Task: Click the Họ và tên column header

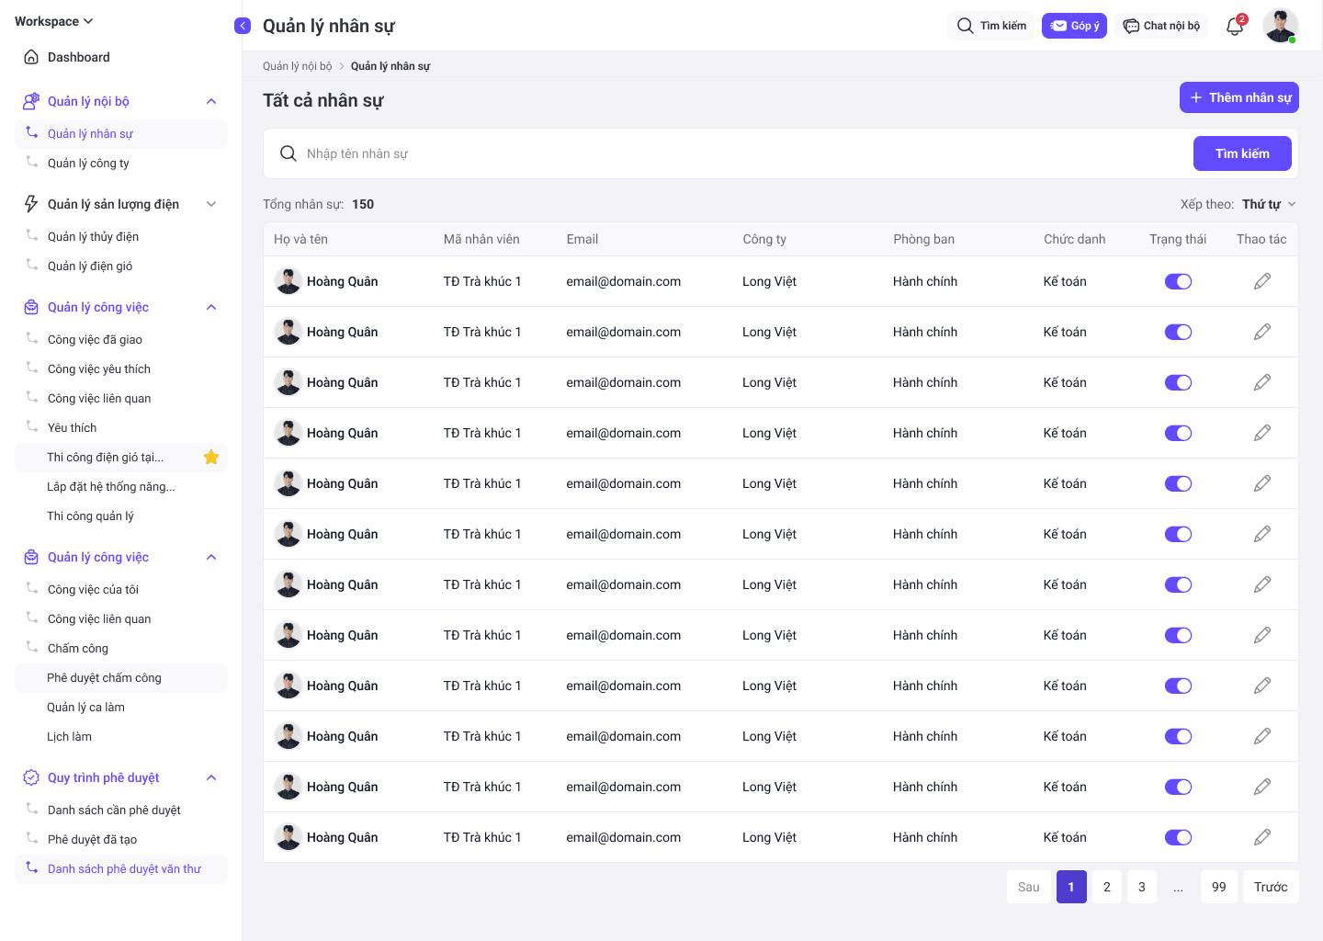Action: (x=300, y=239)
